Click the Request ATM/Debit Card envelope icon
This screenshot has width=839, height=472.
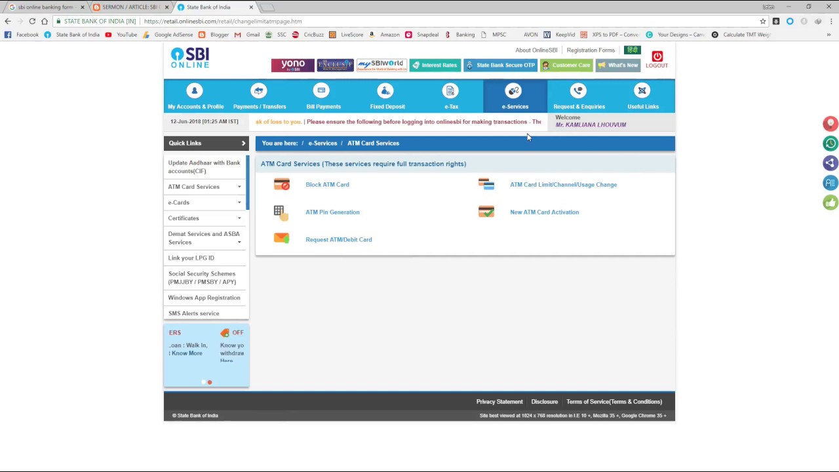(x=282, y=239)
